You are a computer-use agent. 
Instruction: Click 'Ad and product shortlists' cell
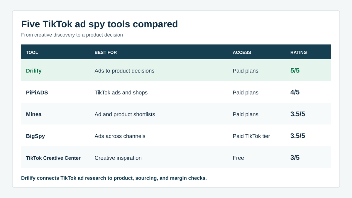(125, 114)
